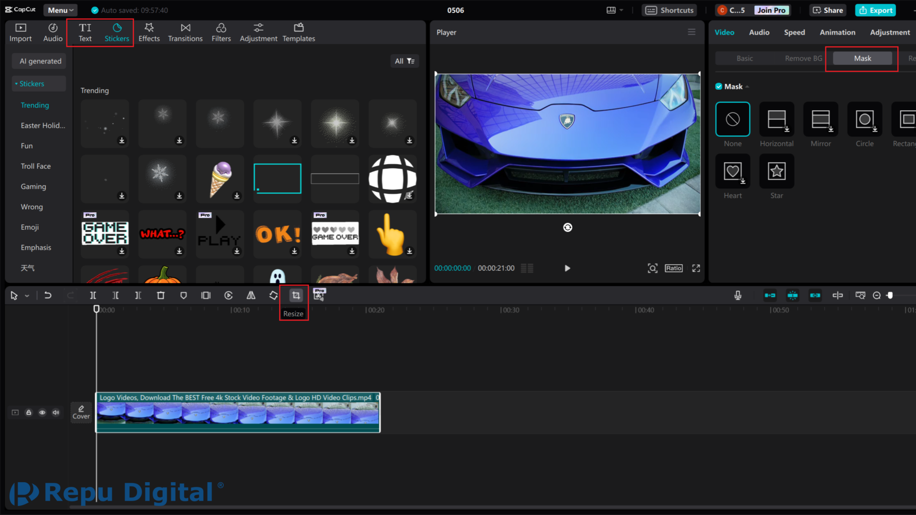The width and height of the screenshot is (916, 515).
Task: Open the Shortcuts button
Action: click(670, 10)
